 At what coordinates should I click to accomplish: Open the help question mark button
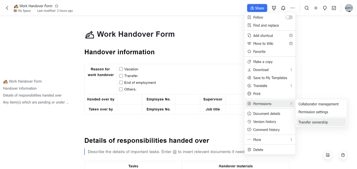[x=343, y=155]
